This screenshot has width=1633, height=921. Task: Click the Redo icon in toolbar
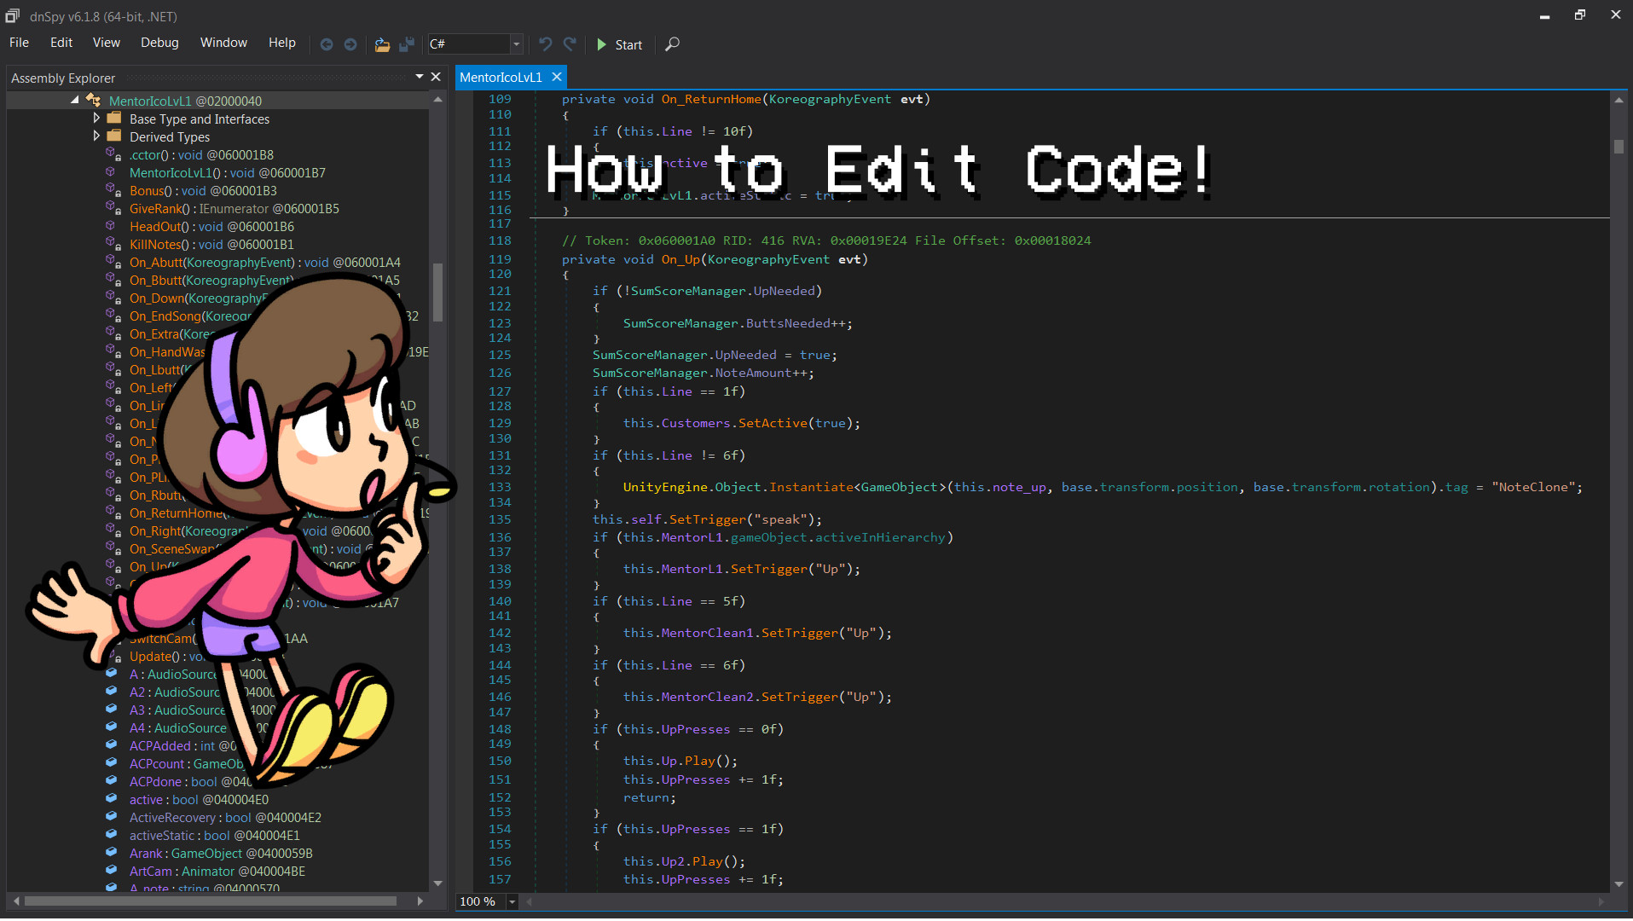click(570, 44)
